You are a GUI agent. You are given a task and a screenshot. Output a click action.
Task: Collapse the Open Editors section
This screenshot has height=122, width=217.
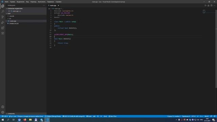[x=26, y=8]
